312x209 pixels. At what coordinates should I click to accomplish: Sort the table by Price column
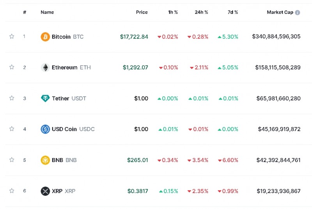point(142,12)
